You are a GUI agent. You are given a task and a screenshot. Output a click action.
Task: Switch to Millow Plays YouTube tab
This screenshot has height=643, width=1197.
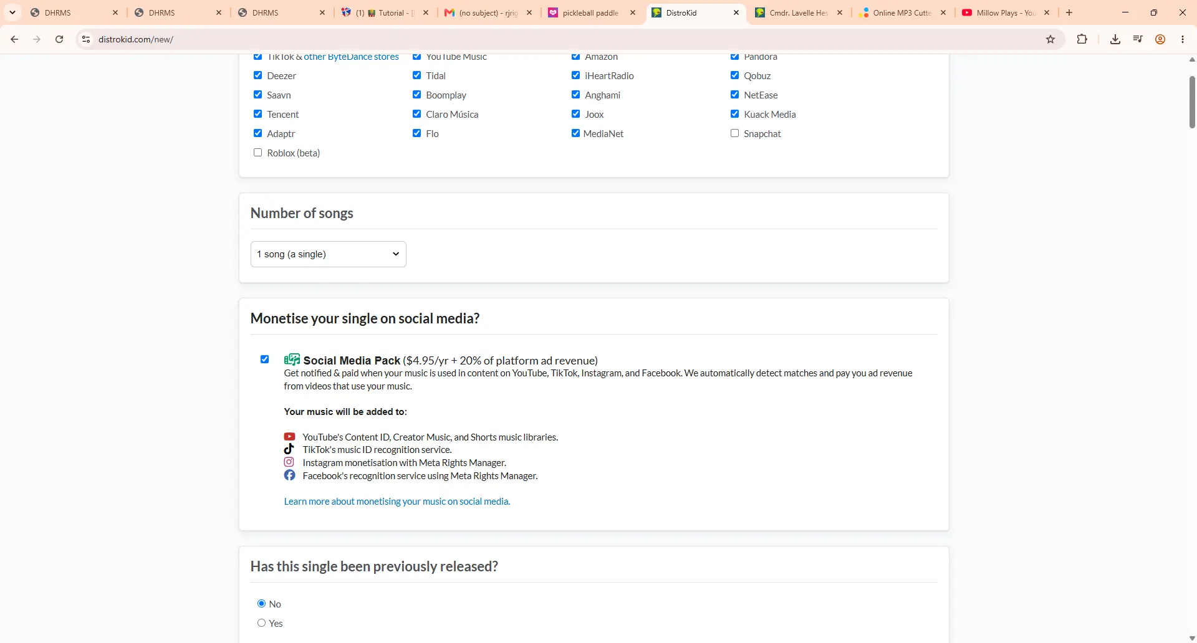pos(1006,12)
